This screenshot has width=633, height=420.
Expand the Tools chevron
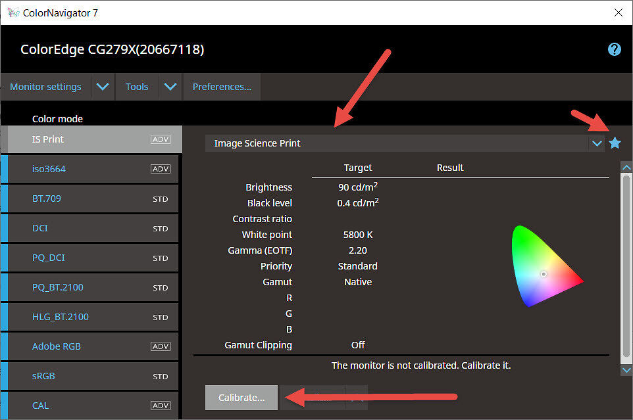170,86
